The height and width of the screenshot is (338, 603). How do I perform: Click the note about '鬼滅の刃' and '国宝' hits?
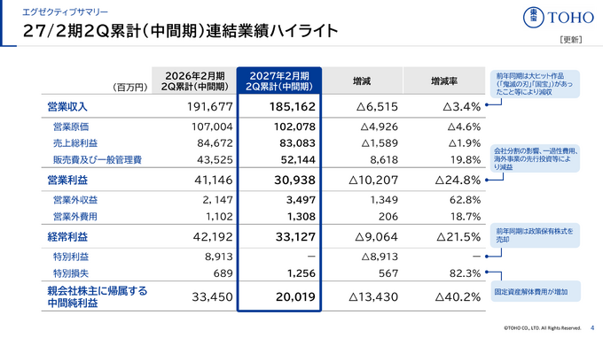535,84
